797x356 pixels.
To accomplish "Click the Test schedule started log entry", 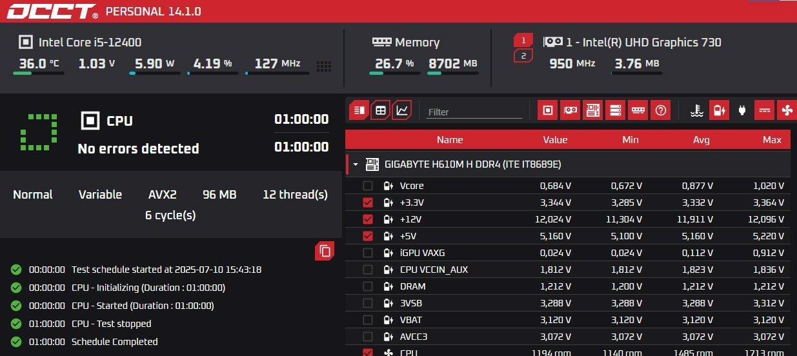I will [x=166, y=270].
